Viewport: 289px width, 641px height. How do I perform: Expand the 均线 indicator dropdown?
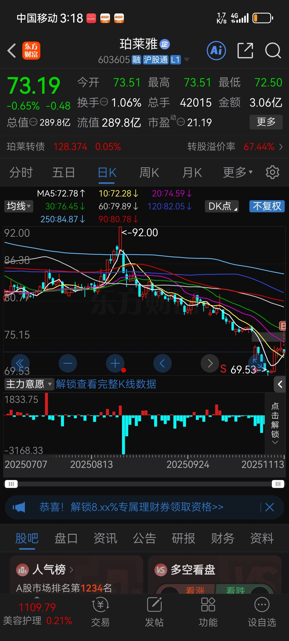(x=18, y=206)
